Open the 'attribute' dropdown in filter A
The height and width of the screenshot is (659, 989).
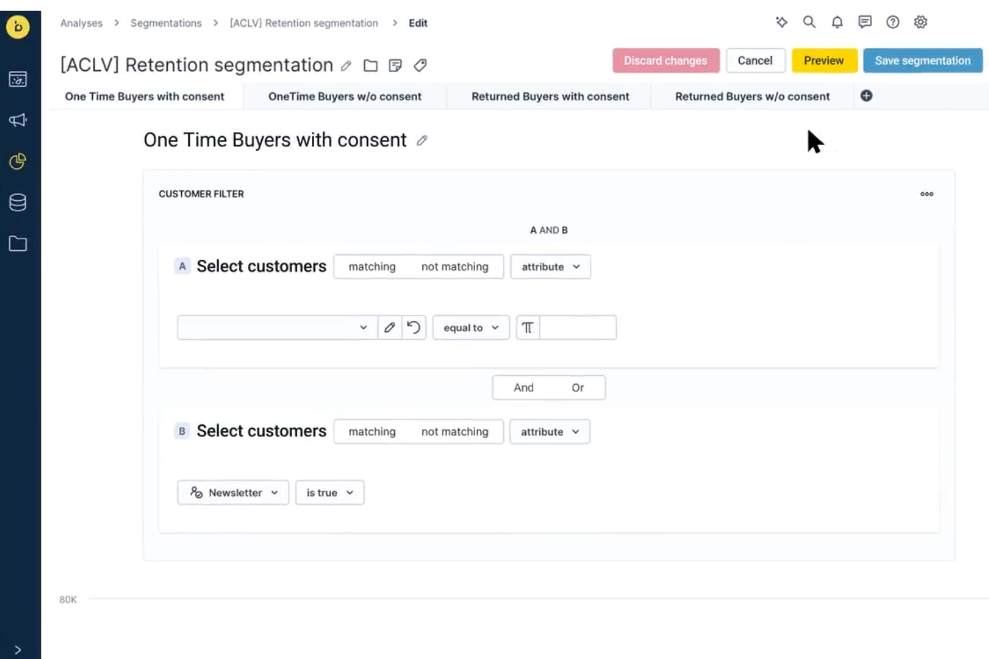(x=549, y=266)
